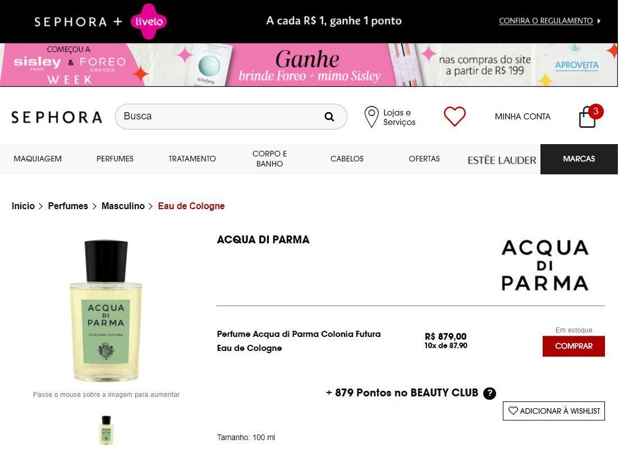Open Confira o Regulamento link
619x453 pixels.
pyautogui.click(x=546, y=21)
